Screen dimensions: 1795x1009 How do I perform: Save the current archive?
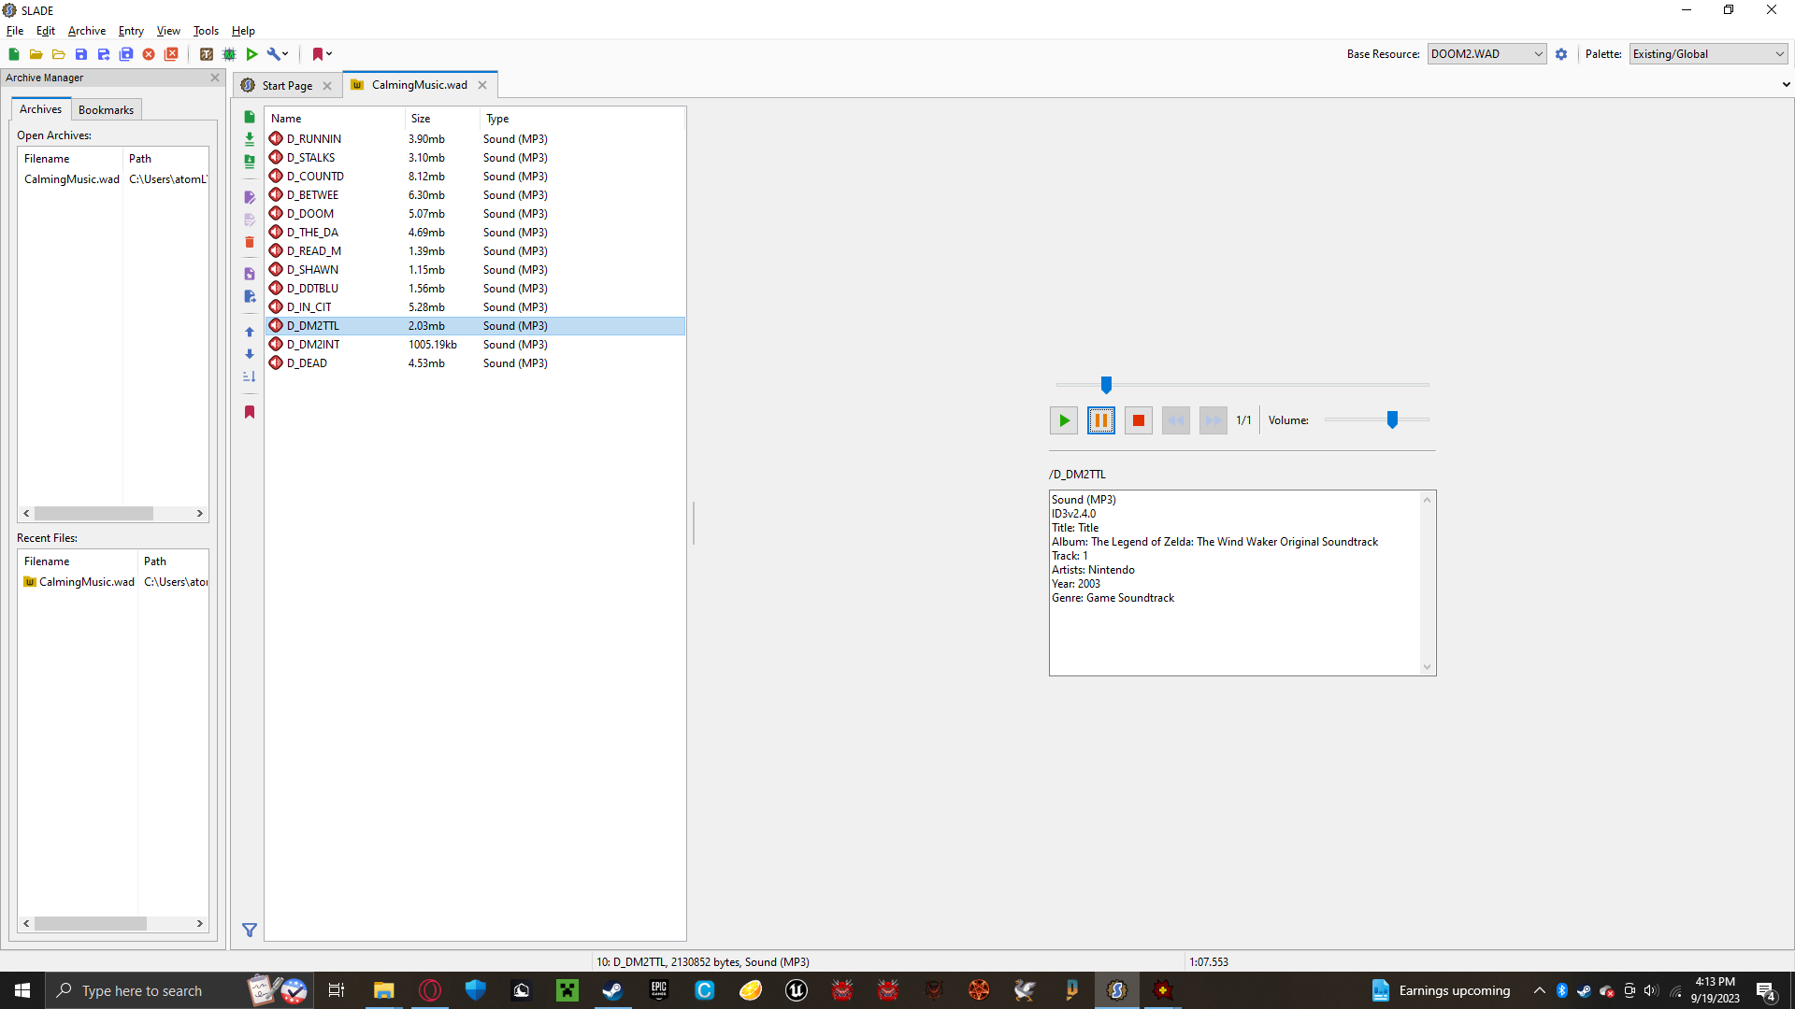click(x=81, y=54)
